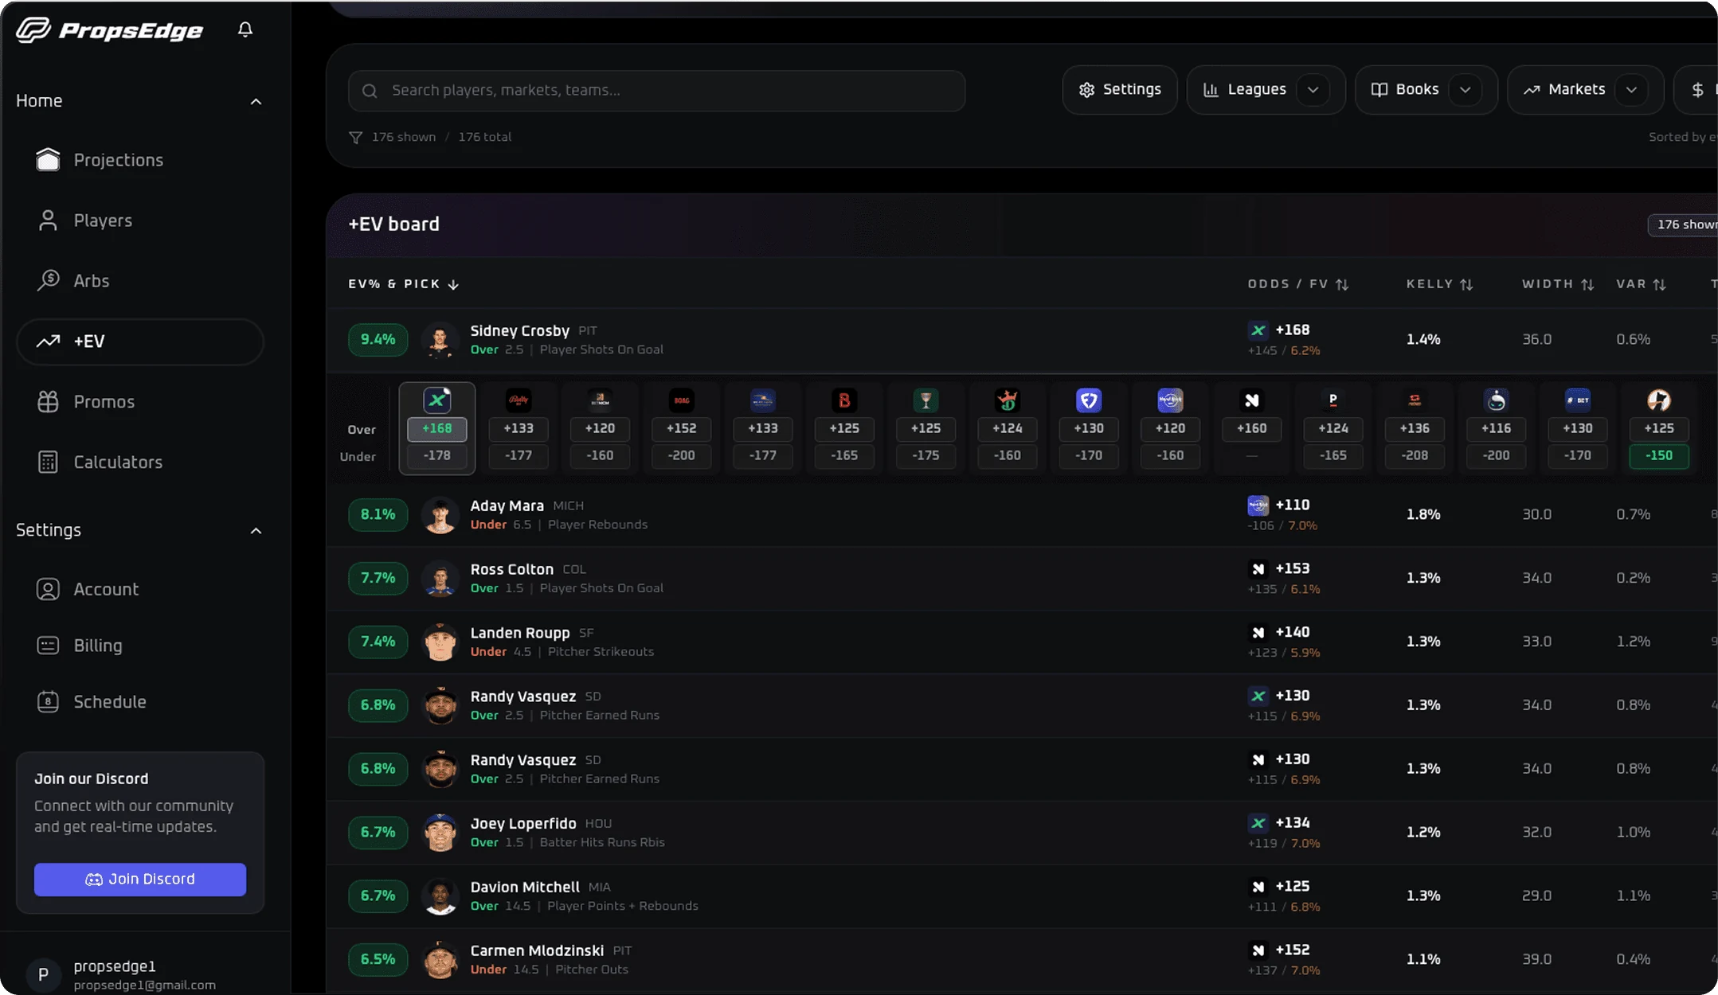Open the Leagues dropdown
Viewport: 1718px width, 995px height.
click(x=1266, y=90)
